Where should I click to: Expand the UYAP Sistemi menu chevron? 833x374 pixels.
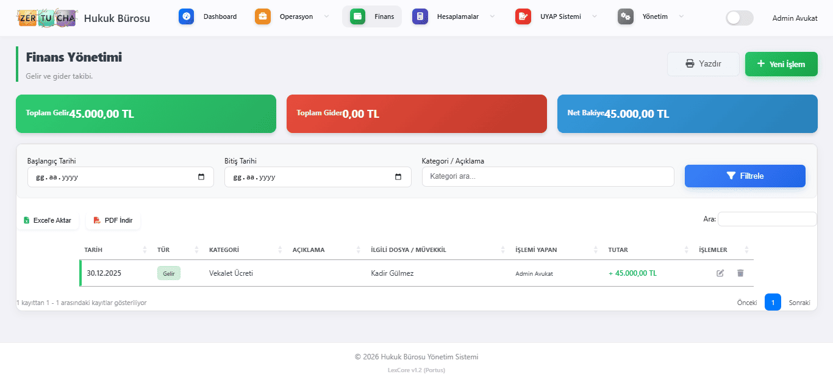(x=595, y=16)
